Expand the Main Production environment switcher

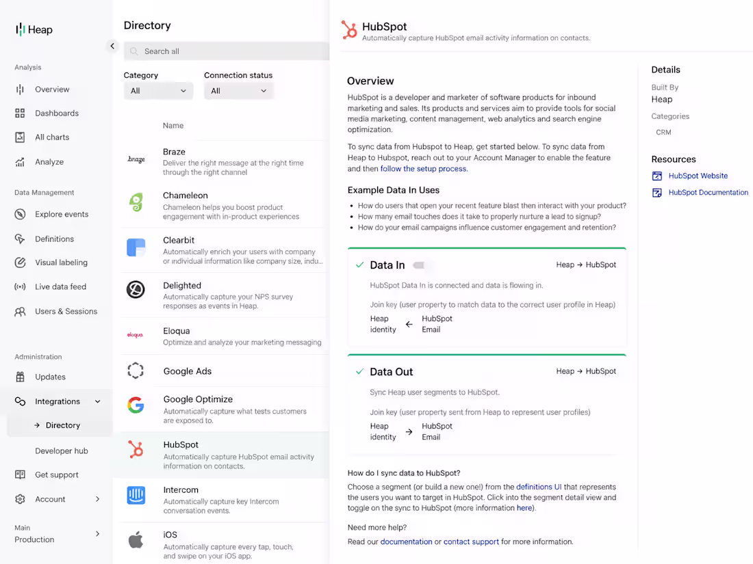click(x=97, y=534)
